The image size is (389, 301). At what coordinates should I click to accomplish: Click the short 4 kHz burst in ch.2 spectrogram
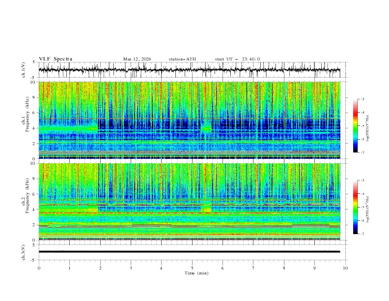206,209
